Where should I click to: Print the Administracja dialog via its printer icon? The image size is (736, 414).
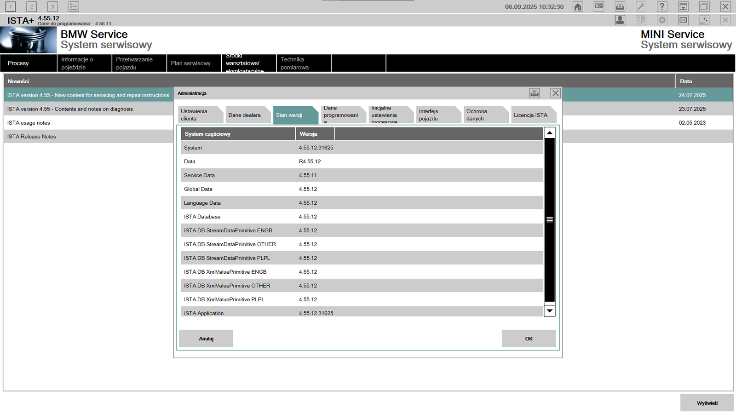tap(535, 93)
